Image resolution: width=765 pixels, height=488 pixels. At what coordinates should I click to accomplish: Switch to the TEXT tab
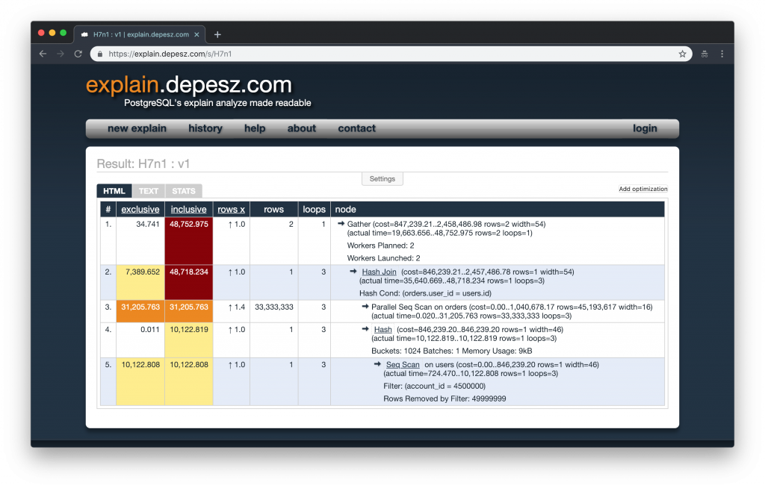[x=148, y=191]
